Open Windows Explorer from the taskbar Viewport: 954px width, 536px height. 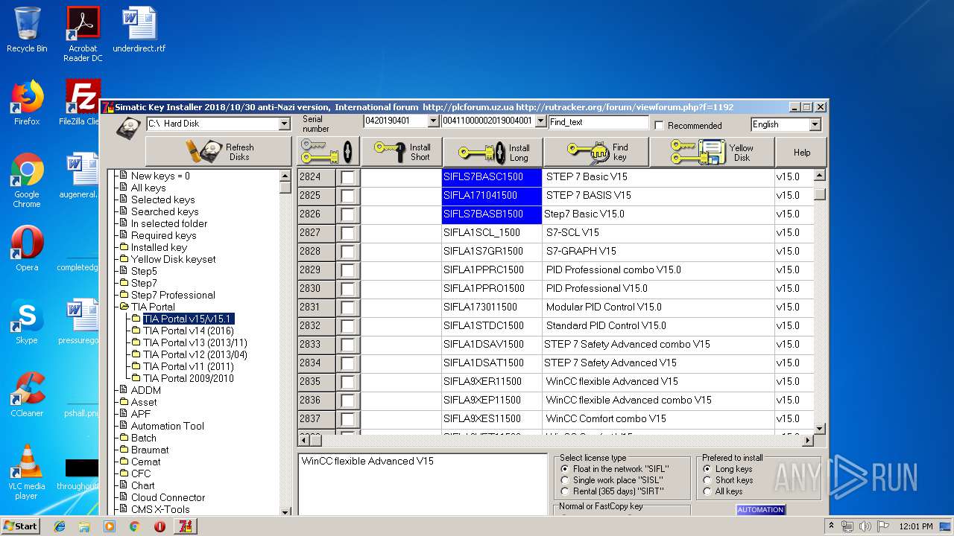(x=84, y=526)
